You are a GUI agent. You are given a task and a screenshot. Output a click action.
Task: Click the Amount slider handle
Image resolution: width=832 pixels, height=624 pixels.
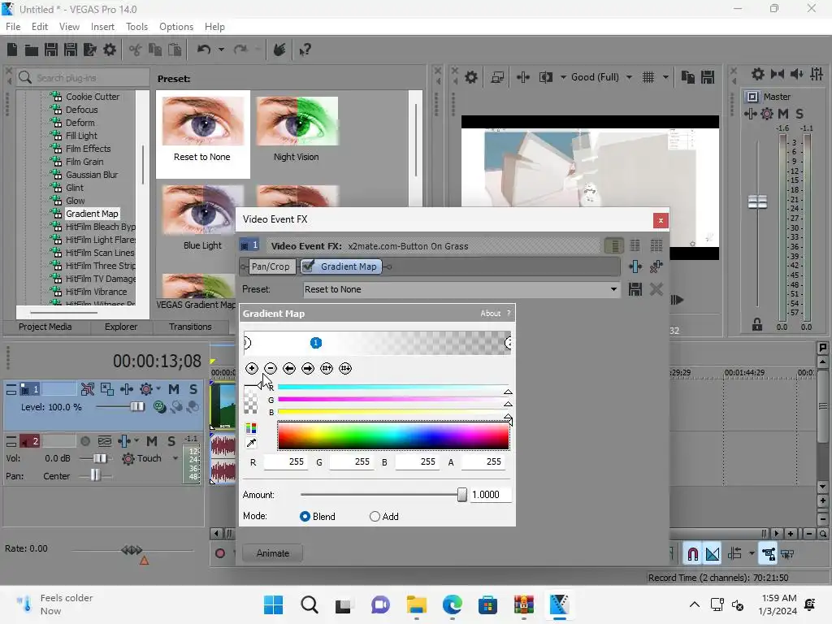click(x=462, y=495)
